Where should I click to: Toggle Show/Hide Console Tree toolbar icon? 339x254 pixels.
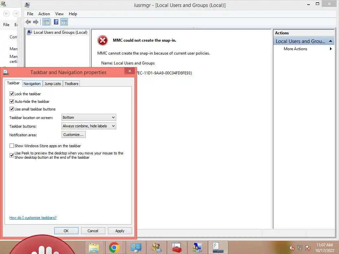[46, 22]
